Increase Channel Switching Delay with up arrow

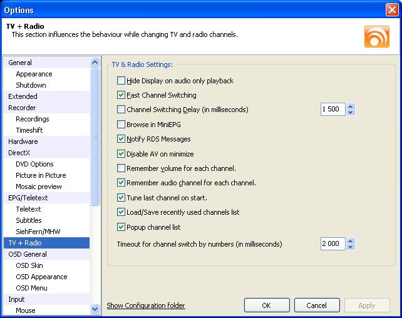[350, 106]
